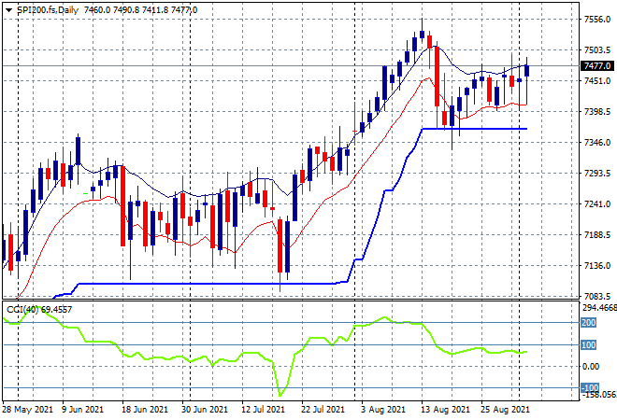Screen dimensions: 617x420
Task: Click the green CCI line at its July low
Action: (x=280, y=394)
